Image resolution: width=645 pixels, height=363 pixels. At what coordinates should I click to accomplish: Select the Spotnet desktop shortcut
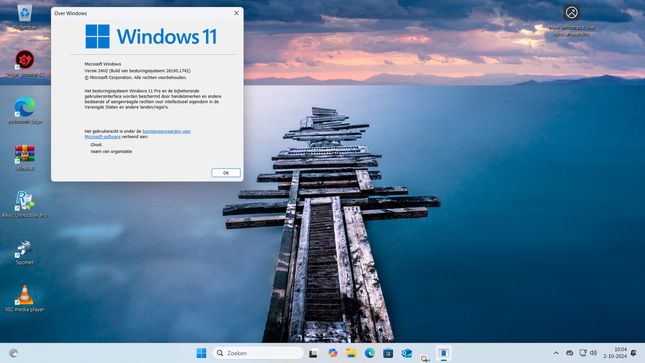pos(25,252)
